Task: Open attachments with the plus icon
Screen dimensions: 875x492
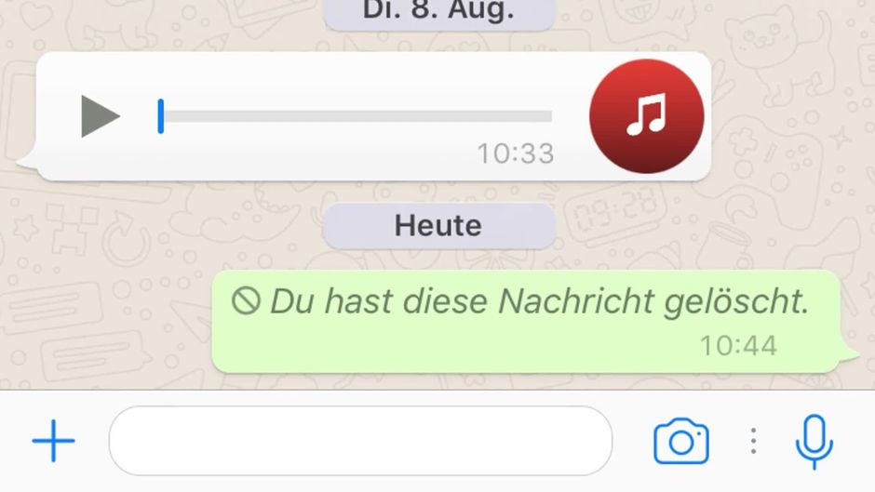Action: 53,441
